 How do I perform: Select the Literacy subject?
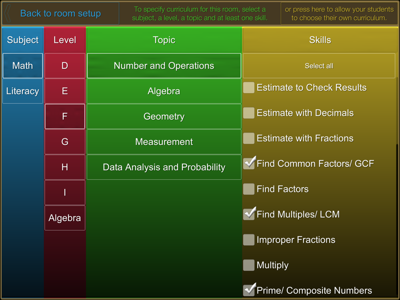click(23, 91)
